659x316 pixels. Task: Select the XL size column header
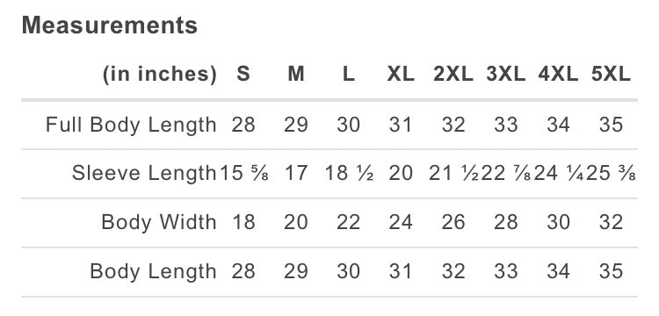click(401, 75)
